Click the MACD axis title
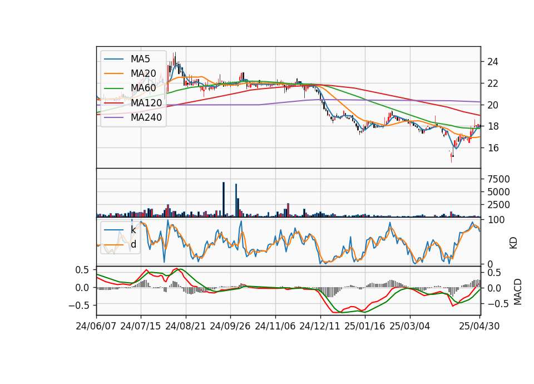 click(518, 292)
